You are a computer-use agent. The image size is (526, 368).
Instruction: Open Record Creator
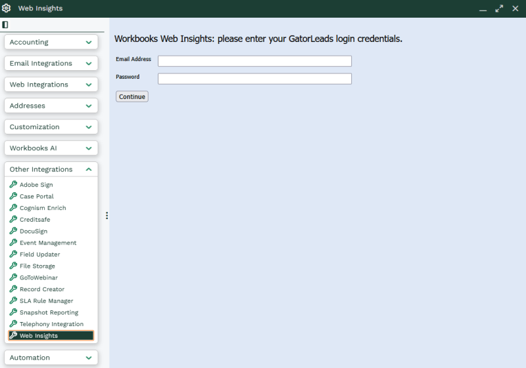pyautogui.click(x=42, y=289)
